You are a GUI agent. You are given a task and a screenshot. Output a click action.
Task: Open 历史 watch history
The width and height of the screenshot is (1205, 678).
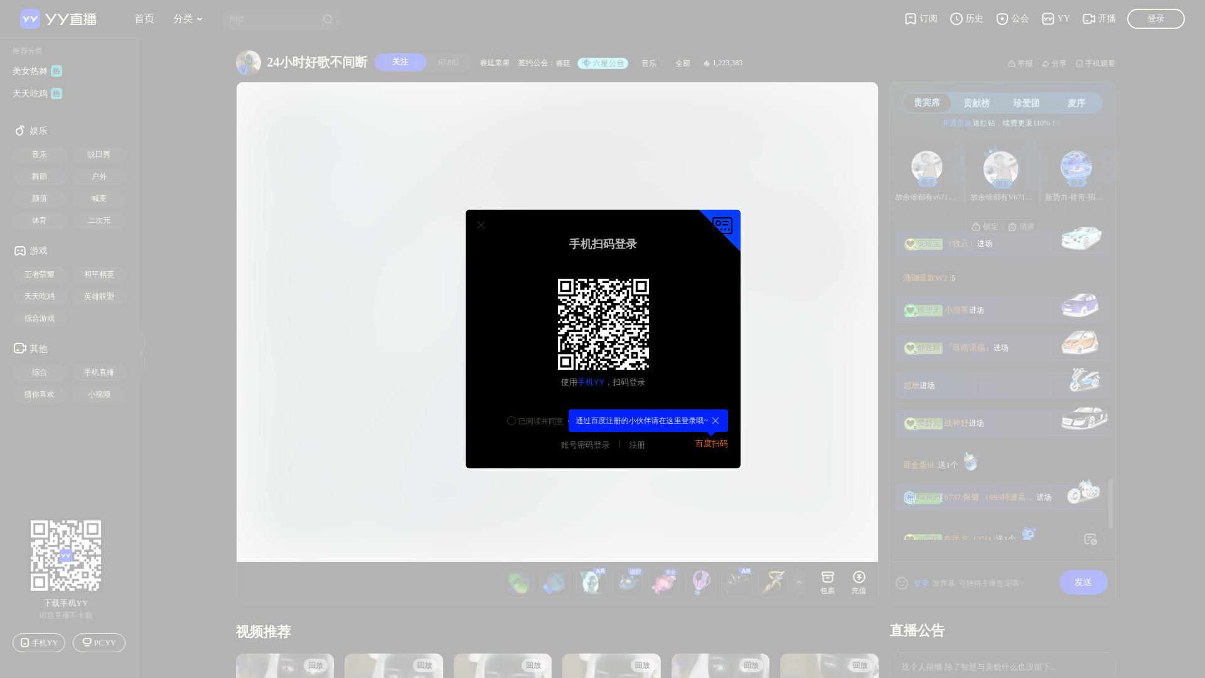[967, 19]
